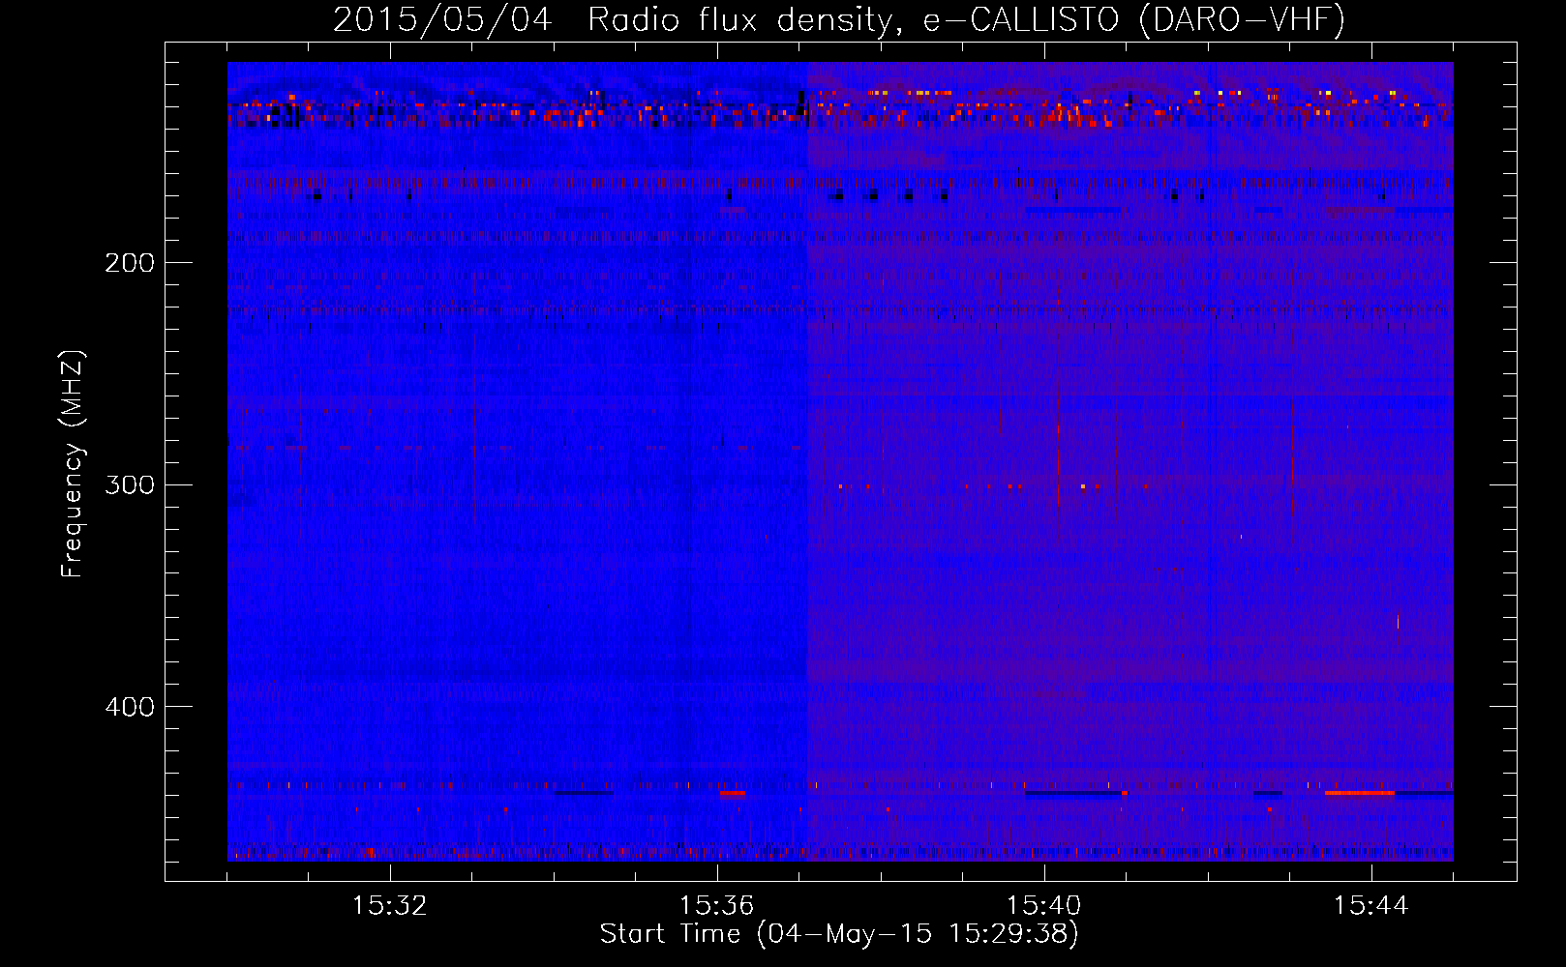The image size is (1566, 967).
Task: Click the long red bar near 15:44 at bottom
Action: point(1360,793)
